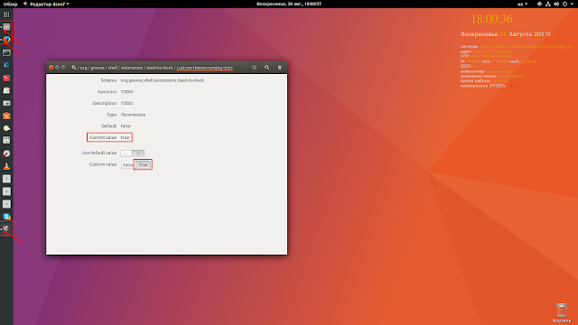
Task: Open the Редактор dconf app menu
Action: click(46, 4)
